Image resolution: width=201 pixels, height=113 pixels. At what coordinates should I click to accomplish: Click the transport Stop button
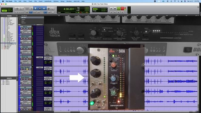115,8
